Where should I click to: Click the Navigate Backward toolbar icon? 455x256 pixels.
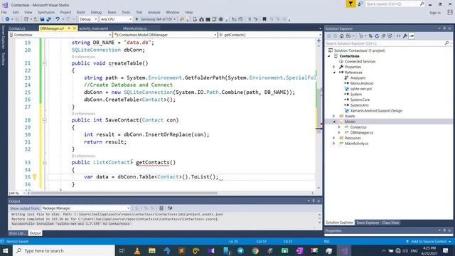click(7, 19)
